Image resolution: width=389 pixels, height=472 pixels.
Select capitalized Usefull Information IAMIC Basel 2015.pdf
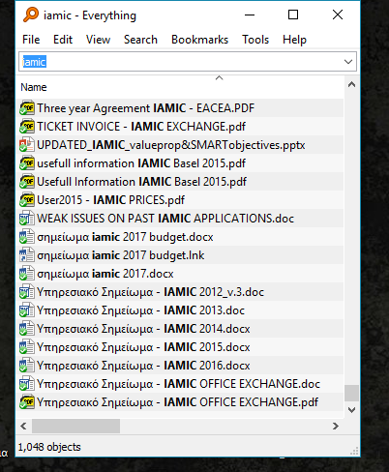coord(142,182)
